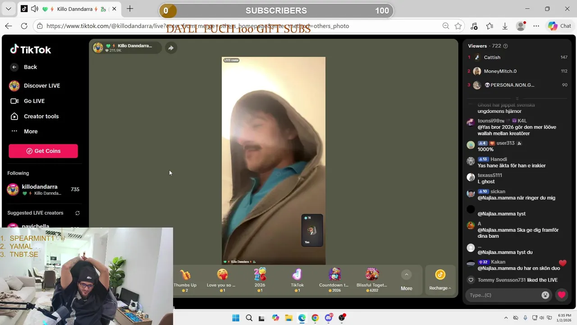
Task: Add page to favorites star
Action: [458, 26]
